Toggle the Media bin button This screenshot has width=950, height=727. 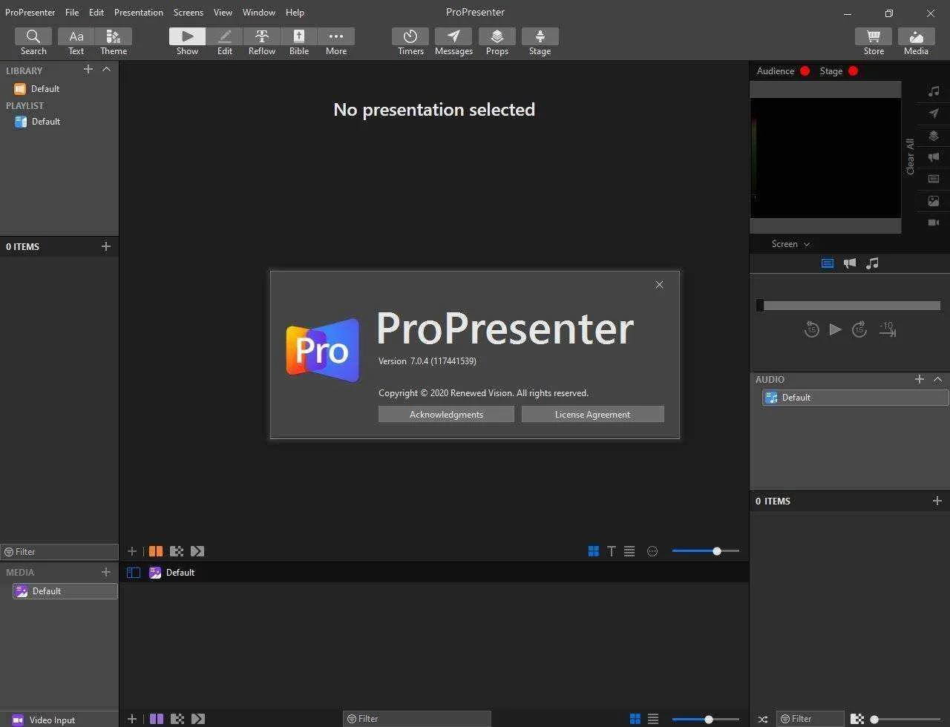[916, 42]
